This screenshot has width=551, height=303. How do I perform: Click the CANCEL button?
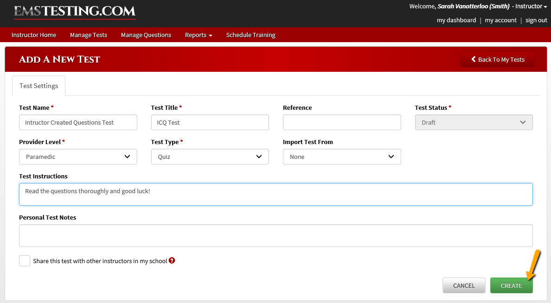click(464, 285)
